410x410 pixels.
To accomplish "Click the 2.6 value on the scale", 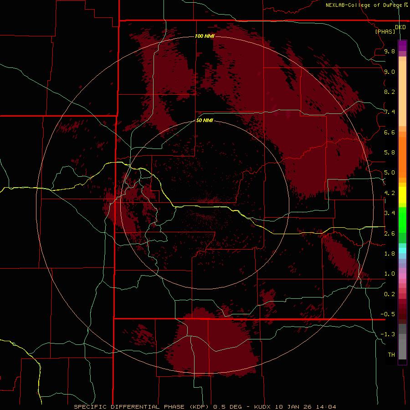I will [x=389, y=234].
